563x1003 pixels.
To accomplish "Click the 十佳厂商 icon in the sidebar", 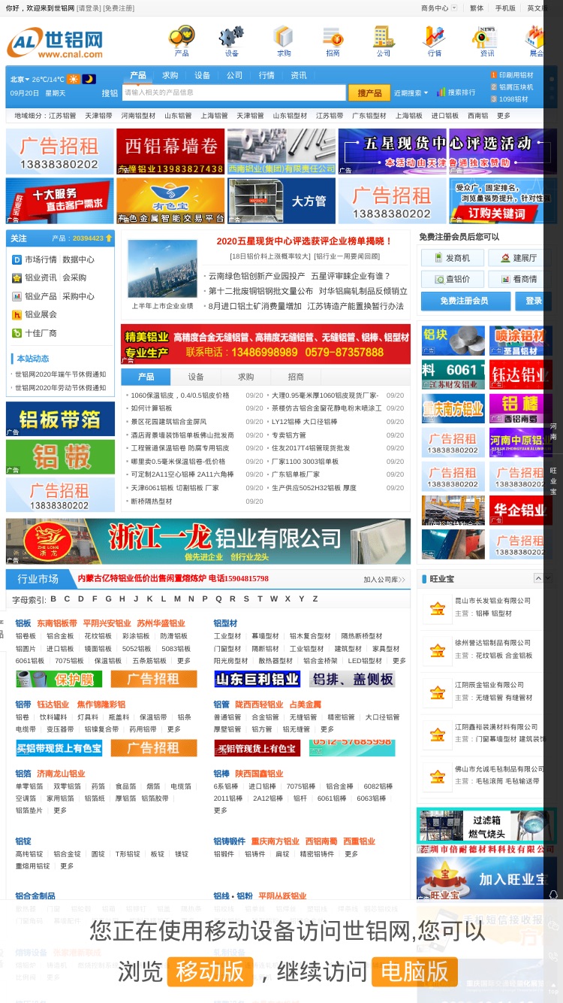I will (17, 333).
